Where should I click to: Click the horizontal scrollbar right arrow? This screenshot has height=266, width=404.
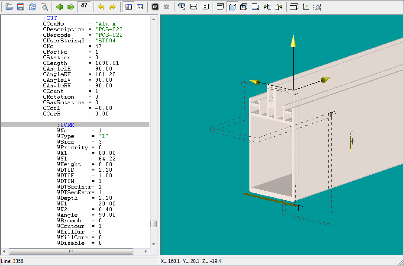pyautogui.click(x=147, y=251)
